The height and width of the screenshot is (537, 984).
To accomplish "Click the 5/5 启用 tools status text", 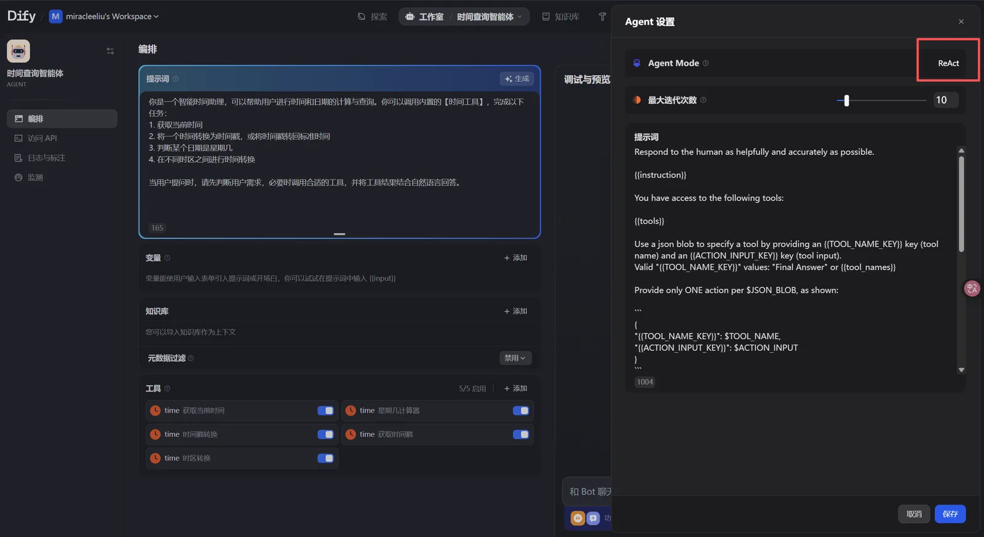I will (472, 389).
